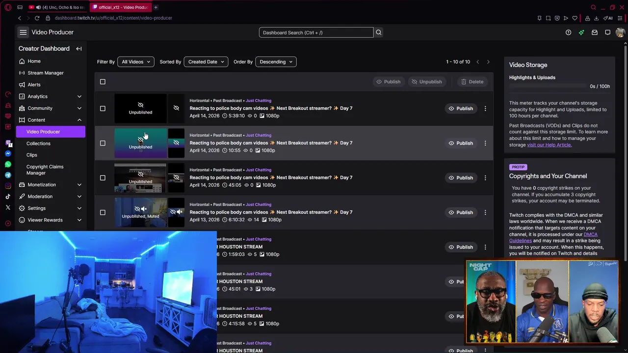
Task: Check the box for 5:39:10 video
Action: tap(103, 108)
